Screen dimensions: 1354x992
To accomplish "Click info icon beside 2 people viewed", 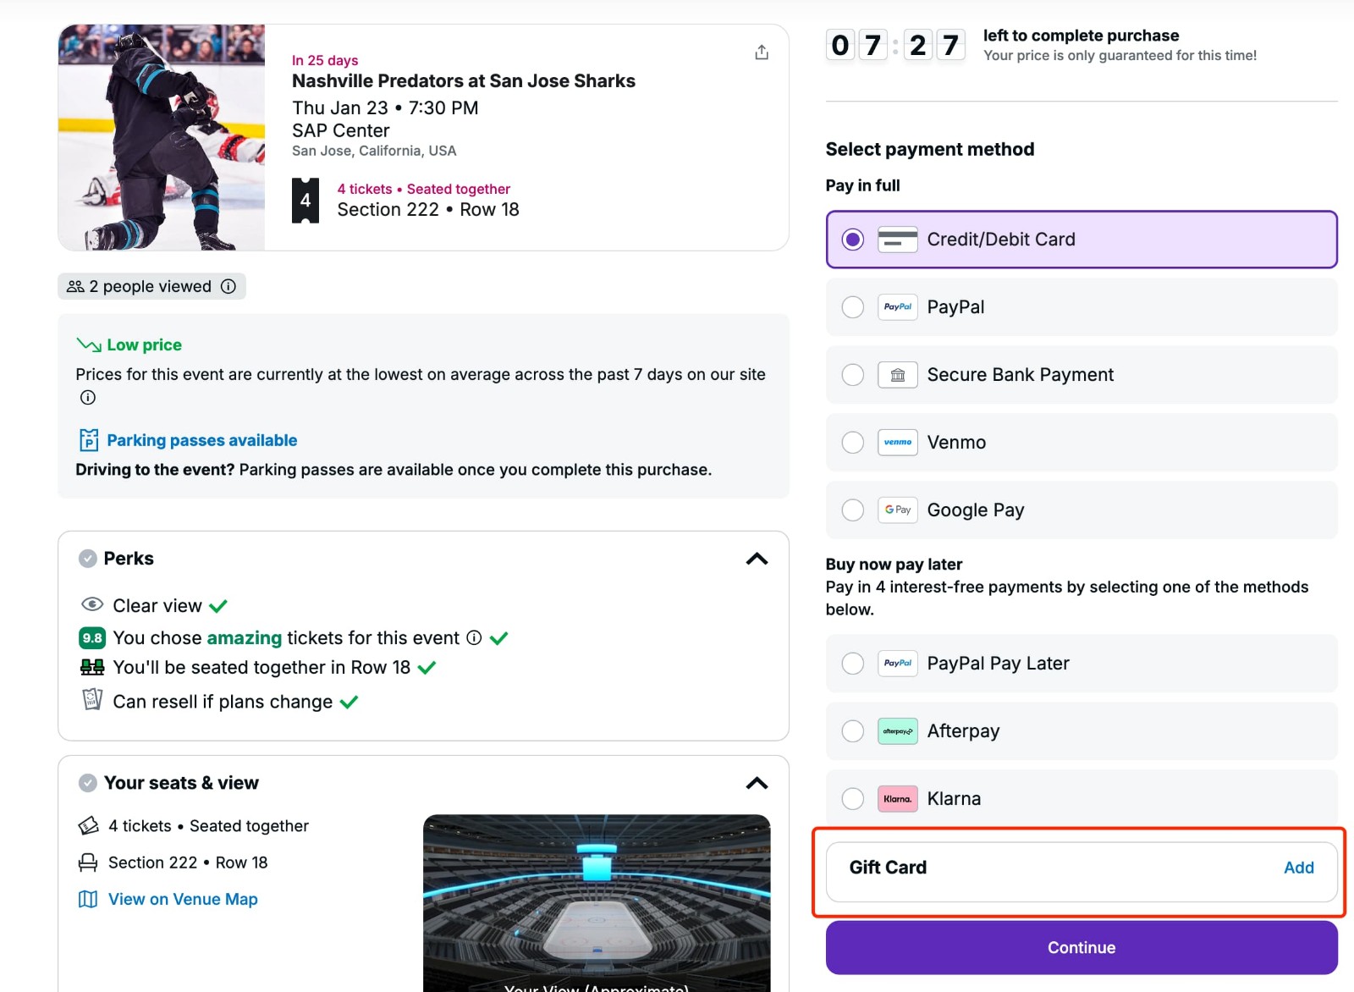I will (228, 286).
